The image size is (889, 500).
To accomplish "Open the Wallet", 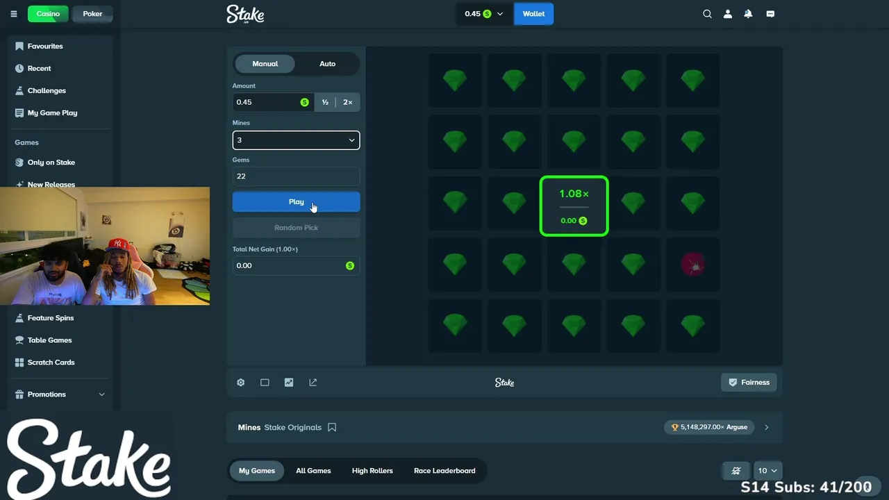I will [x=533, y=14].
